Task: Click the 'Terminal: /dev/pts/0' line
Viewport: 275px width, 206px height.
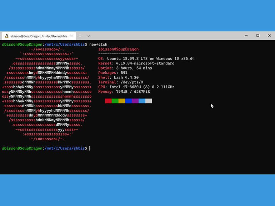Action: point(121,82)
